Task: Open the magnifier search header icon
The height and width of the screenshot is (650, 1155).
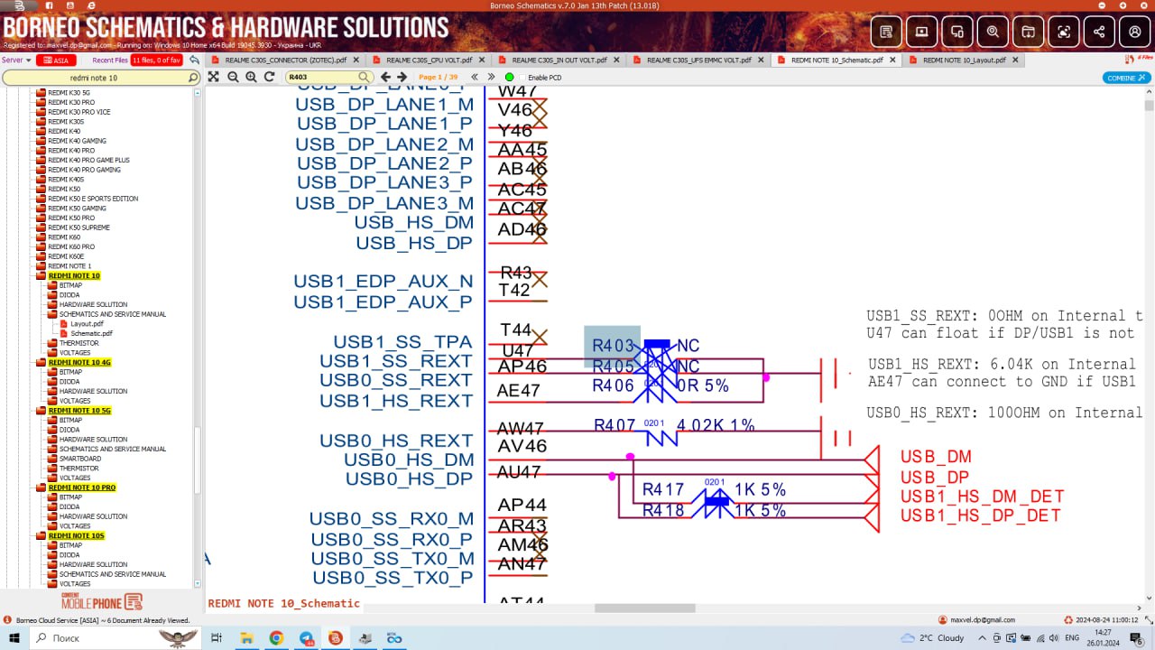Action: tap(993, 32)
